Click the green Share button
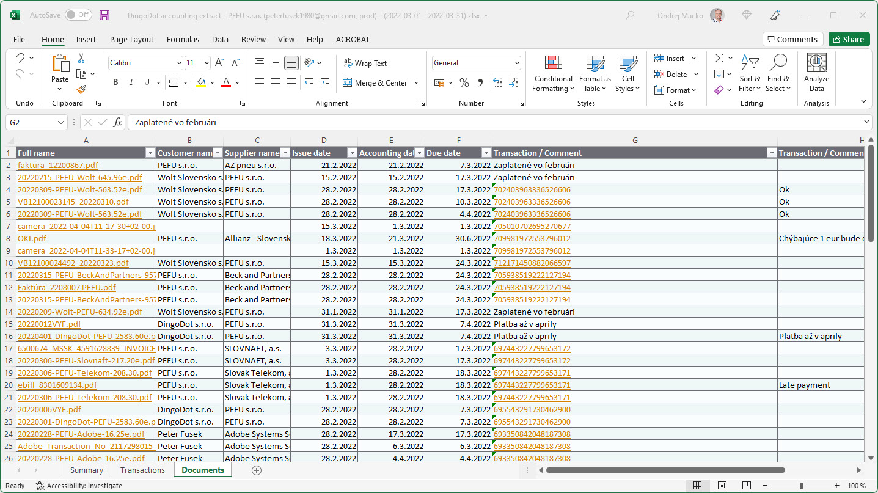 pos(849,39)
